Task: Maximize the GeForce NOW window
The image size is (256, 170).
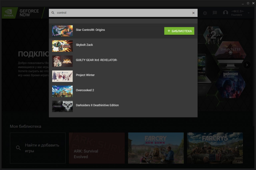Action: click(248, 3)
